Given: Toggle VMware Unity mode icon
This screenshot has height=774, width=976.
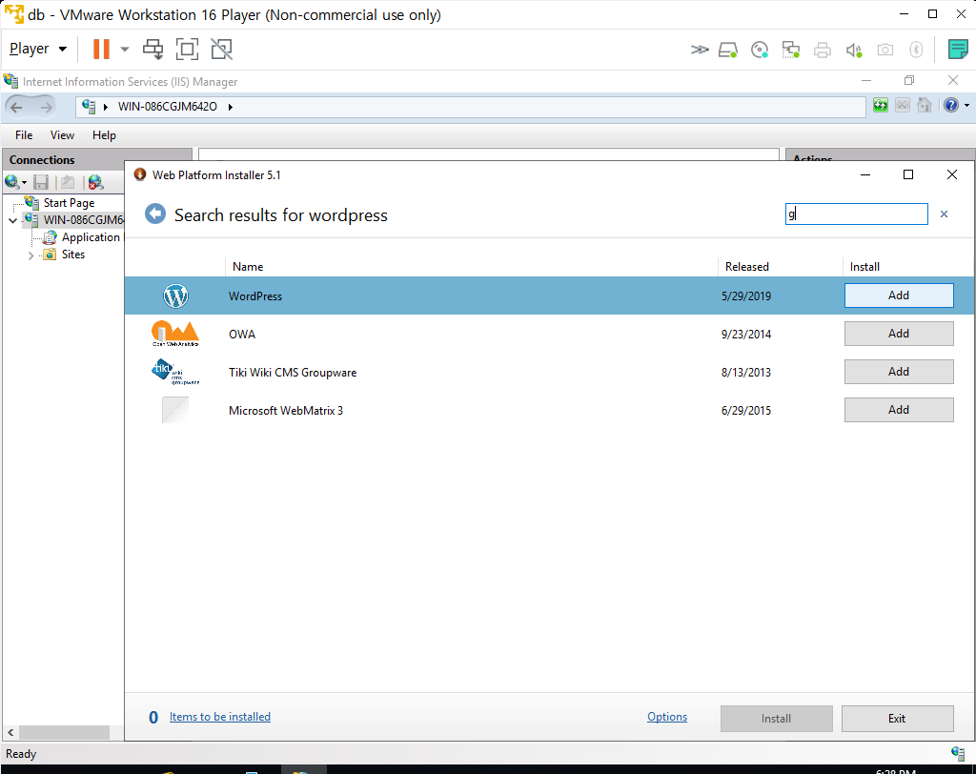Looking at the screenshot, I should pos(221,49).
